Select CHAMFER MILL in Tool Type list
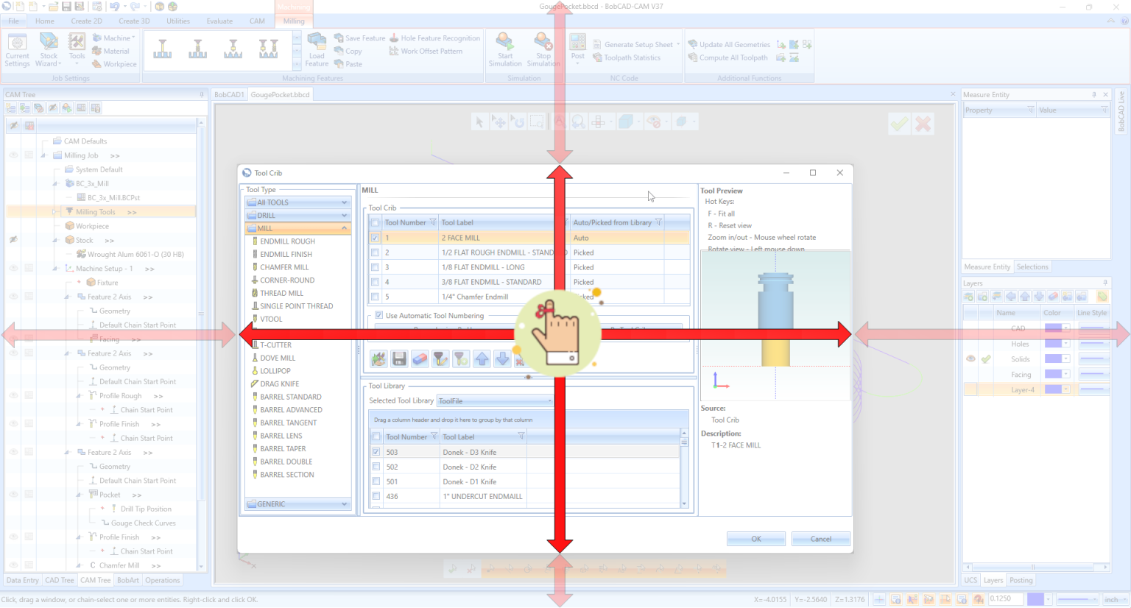 284,267
